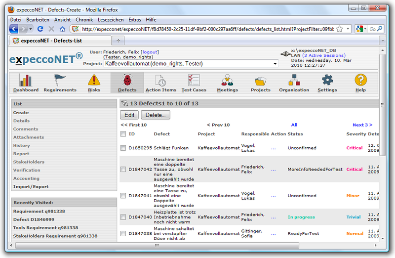Click the vertical page scrollbar thumb

coord(382,105)
